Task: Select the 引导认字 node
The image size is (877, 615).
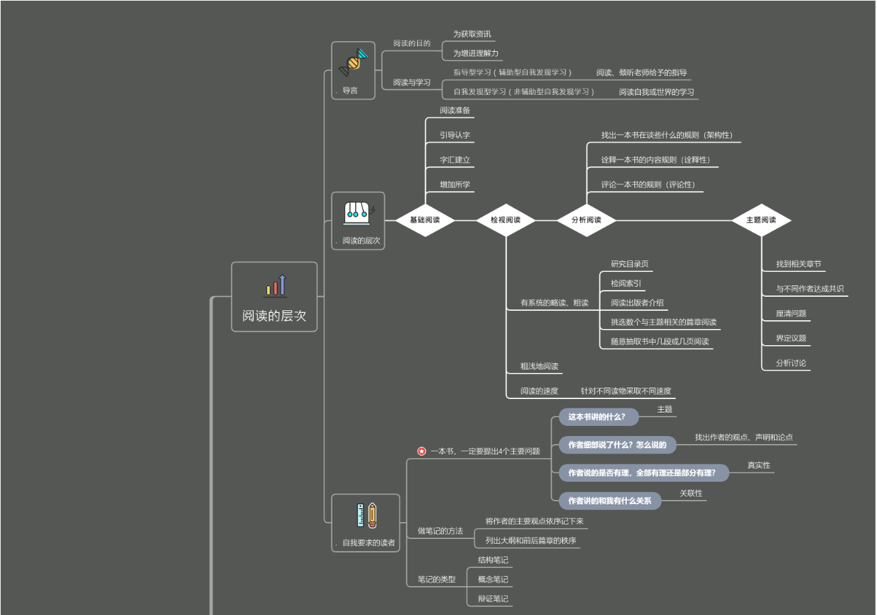Action: pyautogui.click(x=455, y=135)
